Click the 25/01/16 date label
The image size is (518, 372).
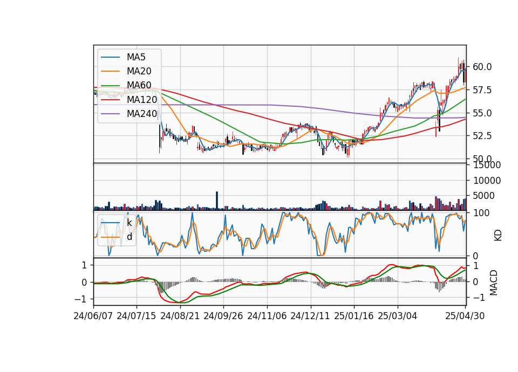pyautogui.click(x=354, y=316)
